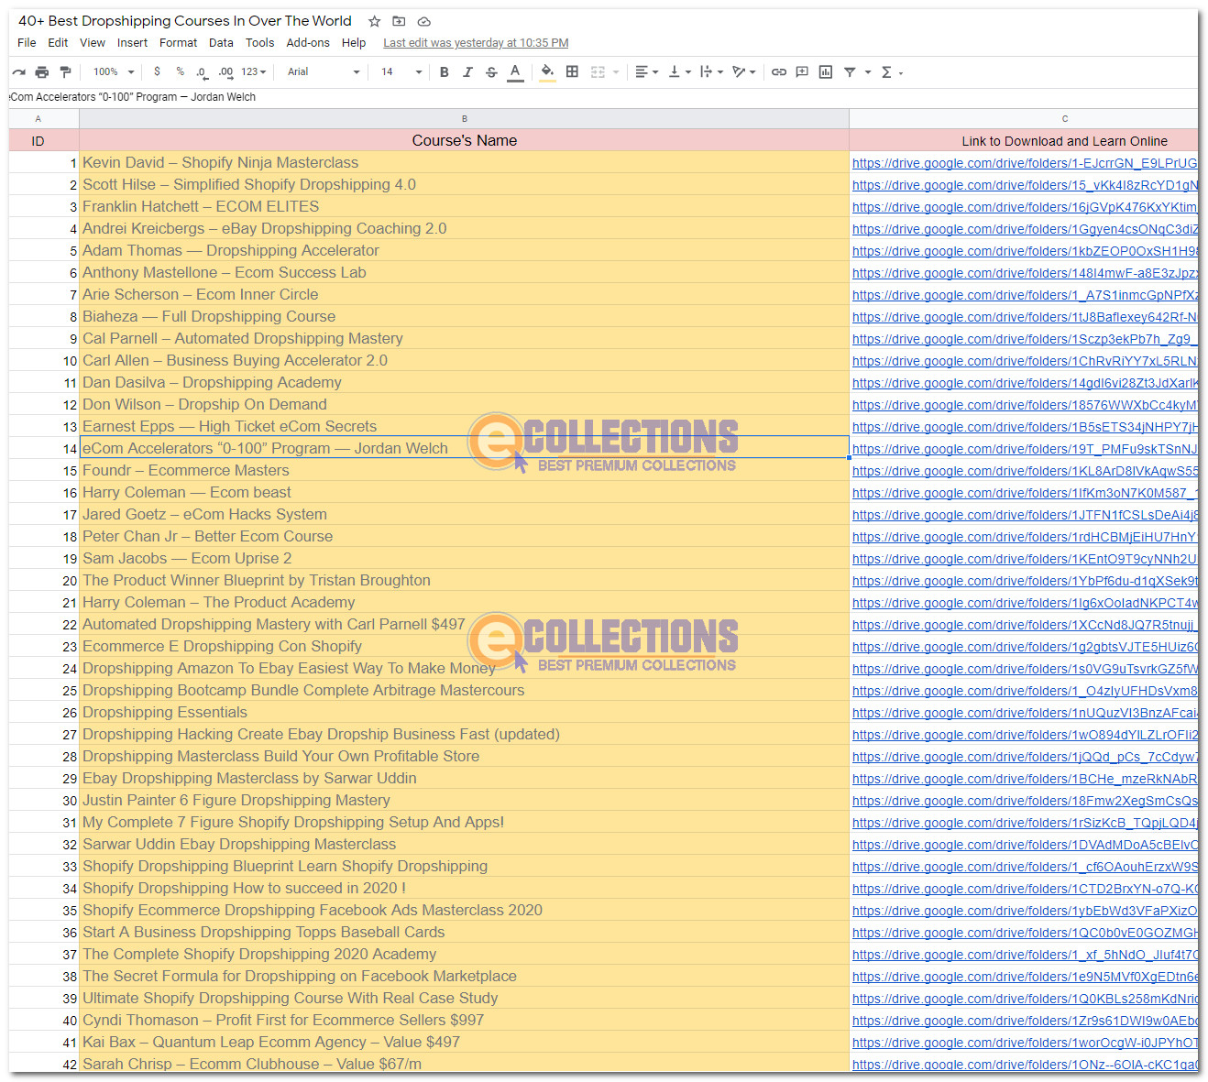Click the insert comment icon

coord(802,71)
